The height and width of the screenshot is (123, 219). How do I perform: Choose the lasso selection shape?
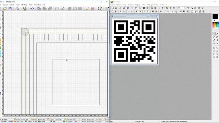point(214,54)
